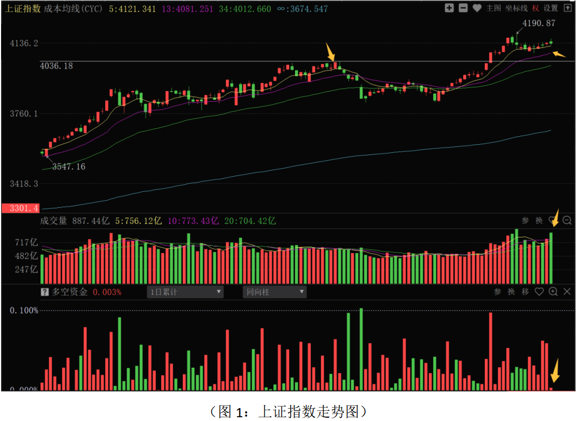The image size is (576, 421).
Task: Click the question mark icon beside 多空资金
Action: click(45, 292)
